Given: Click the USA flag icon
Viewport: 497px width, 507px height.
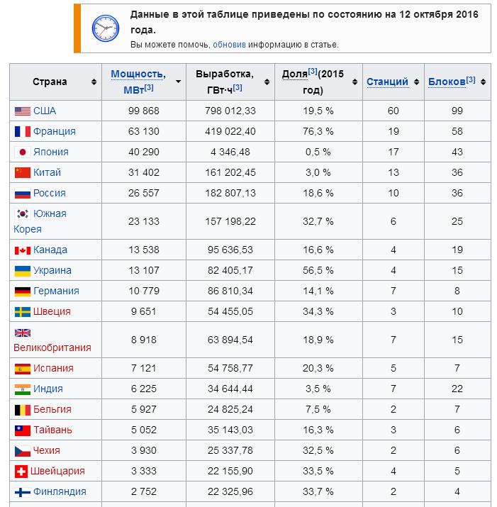Looking at the screenshot, I should pyautogui.click(x=23, y=111).
